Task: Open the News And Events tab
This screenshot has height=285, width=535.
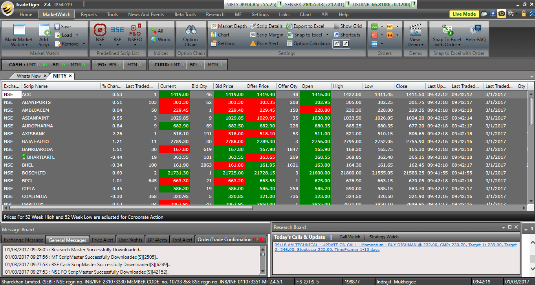Action: coord(146,15)
